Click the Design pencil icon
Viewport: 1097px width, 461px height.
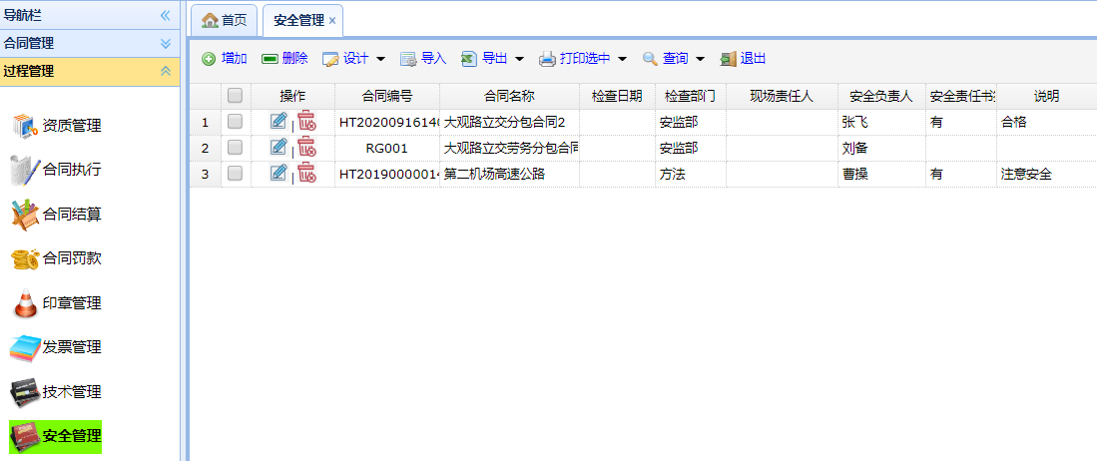click(331, 59)
